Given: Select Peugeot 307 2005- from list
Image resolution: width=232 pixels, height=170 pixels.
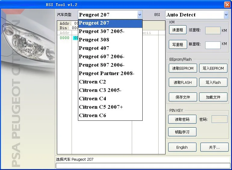Looking at the screenshot, I should pos(110,31).
